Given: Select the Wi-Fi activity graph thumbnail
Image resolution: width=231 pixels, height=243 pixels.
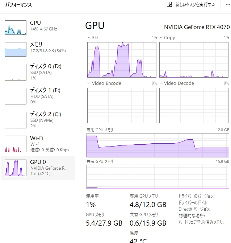Looking at the screenshot, I should 16,144.
